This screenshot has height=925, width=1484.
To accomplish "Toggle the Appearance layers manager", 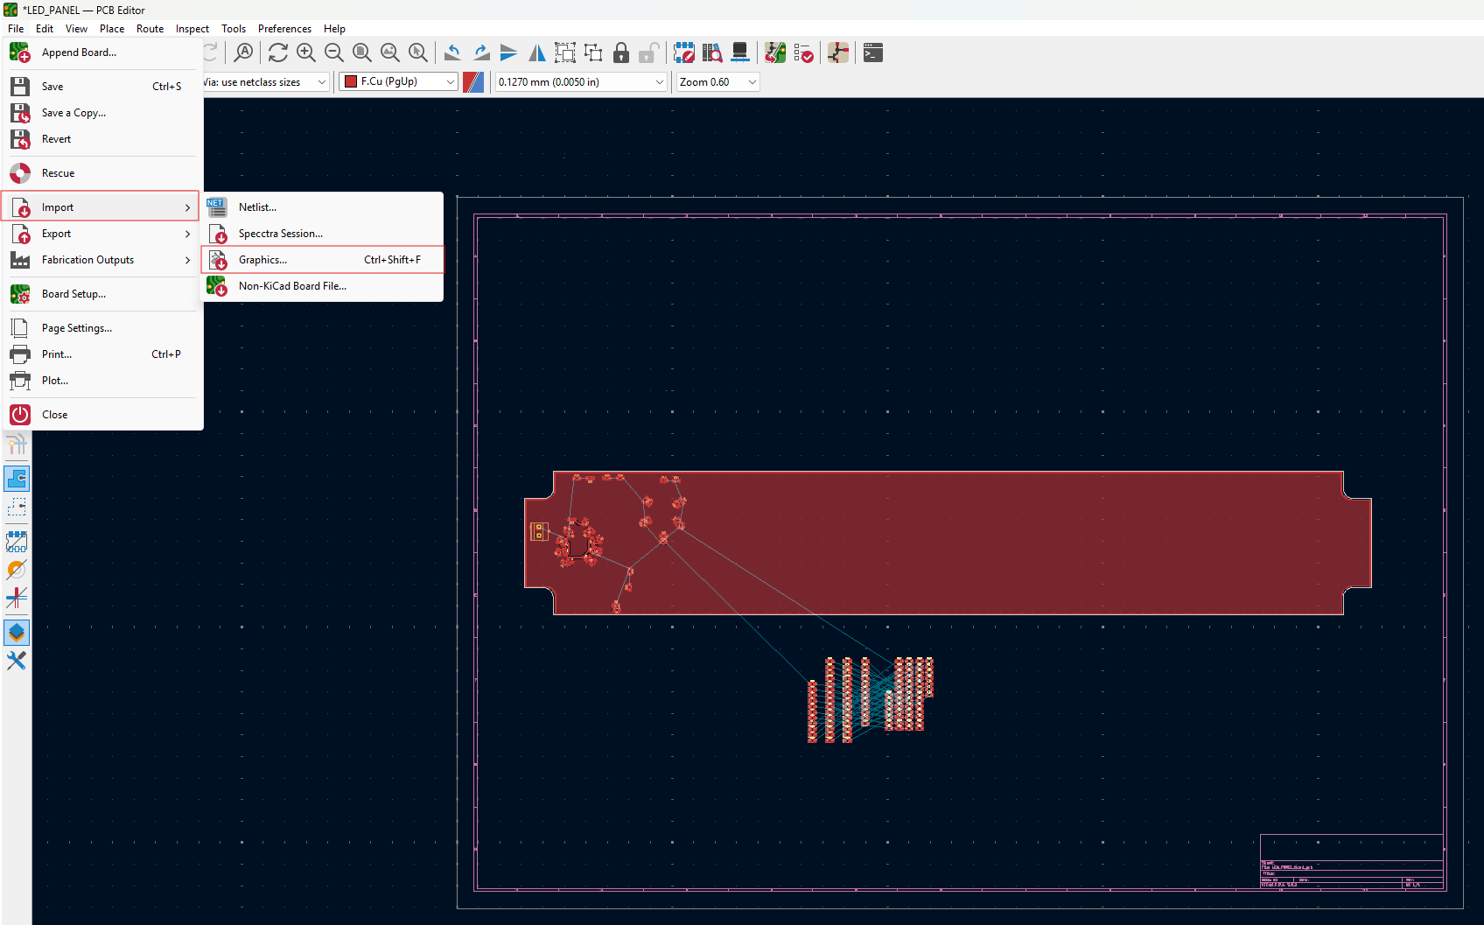I will tap(17, 633).
